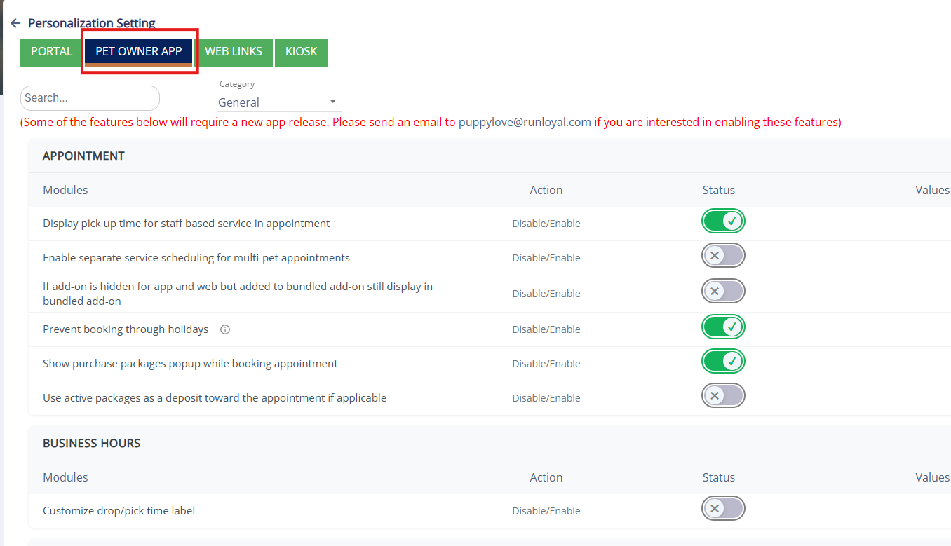Switch to the KIOSK tab
This screenshot has width=951, height=546.
(302, 52)
